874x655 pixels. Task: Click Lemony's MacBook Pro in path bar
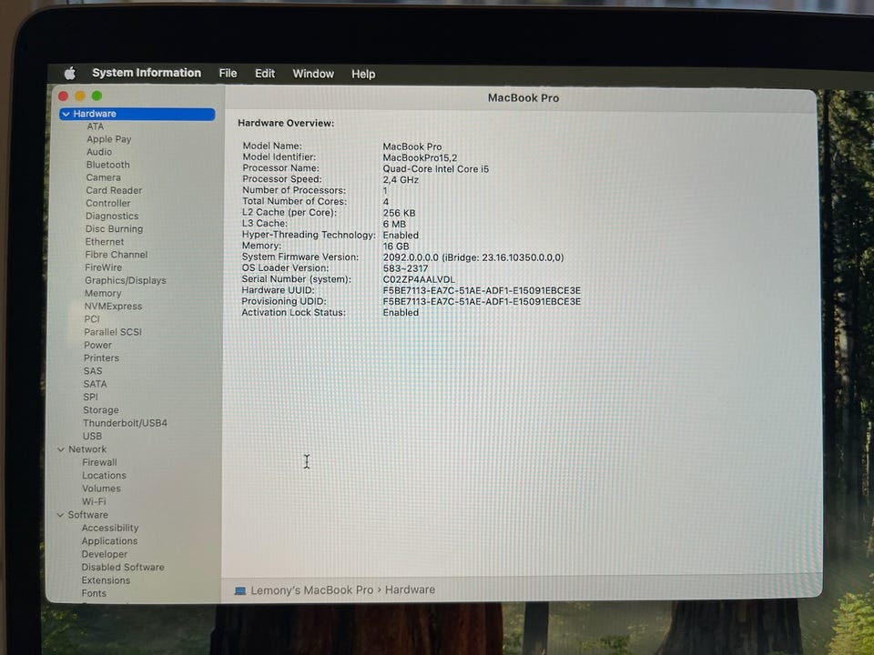click(312, 590)
